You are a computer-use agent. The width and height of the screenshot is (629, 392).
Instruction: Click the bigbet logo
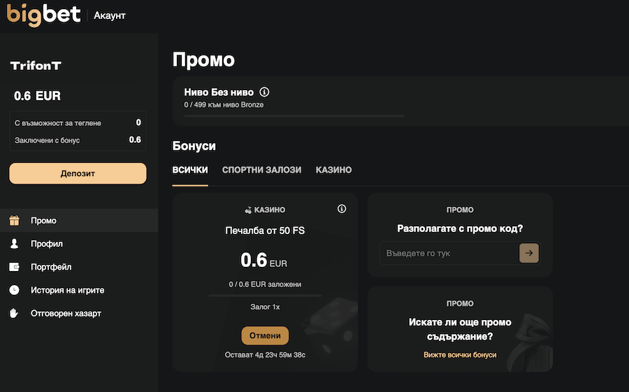[43, 15]
